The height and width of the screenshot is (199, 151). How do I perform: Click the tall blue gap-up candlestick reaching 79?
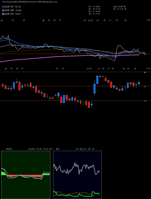tap(97, 80)
